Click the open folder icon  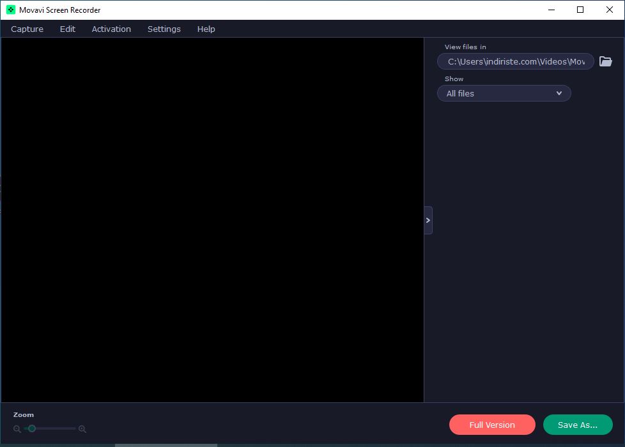(605, 61)
